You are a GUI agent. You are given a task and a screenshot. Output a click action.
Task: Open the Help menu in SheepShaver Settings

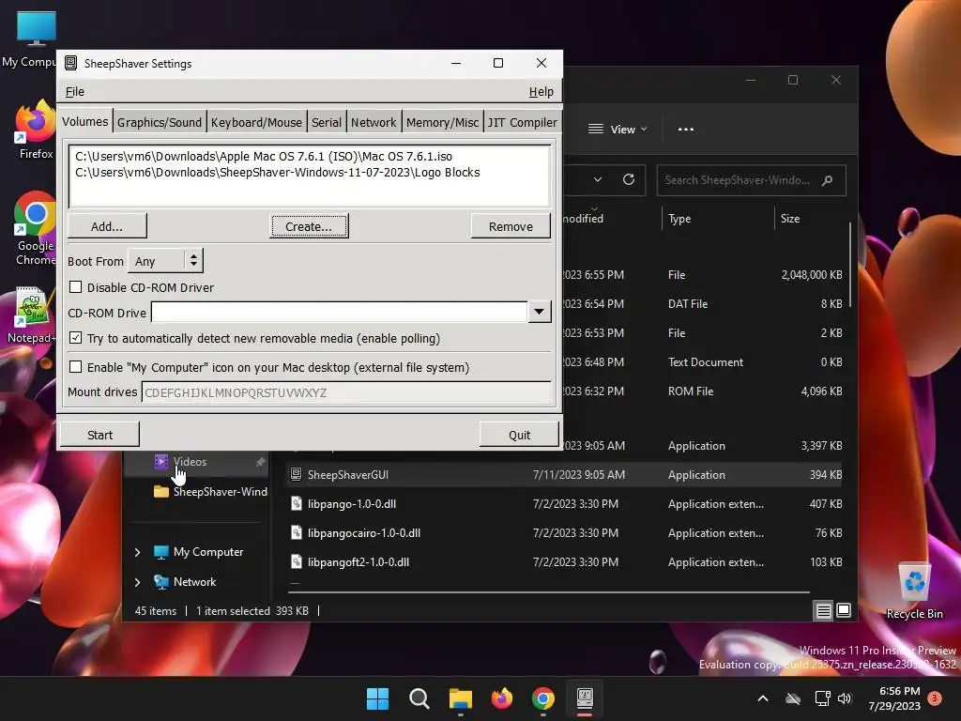click(x=541, y=91)
